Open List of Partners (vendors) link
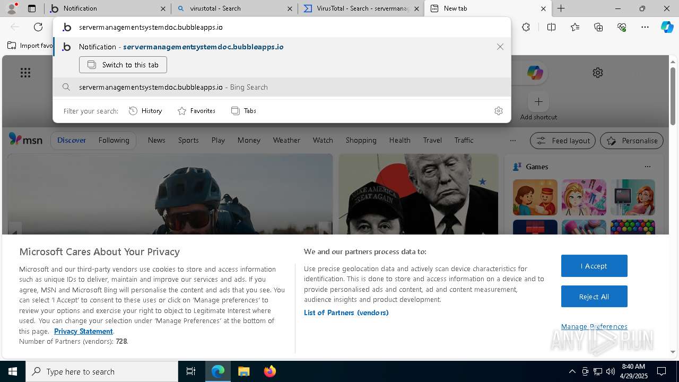The image size is (679, 382). (346, 312)
